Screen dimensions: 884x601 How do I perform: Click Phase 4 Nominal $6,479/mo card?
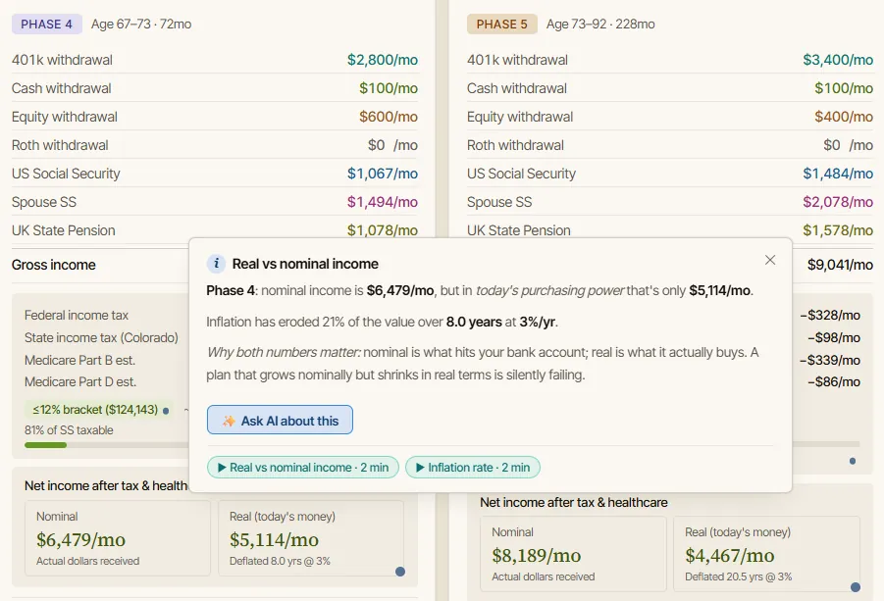coord(118,538)
